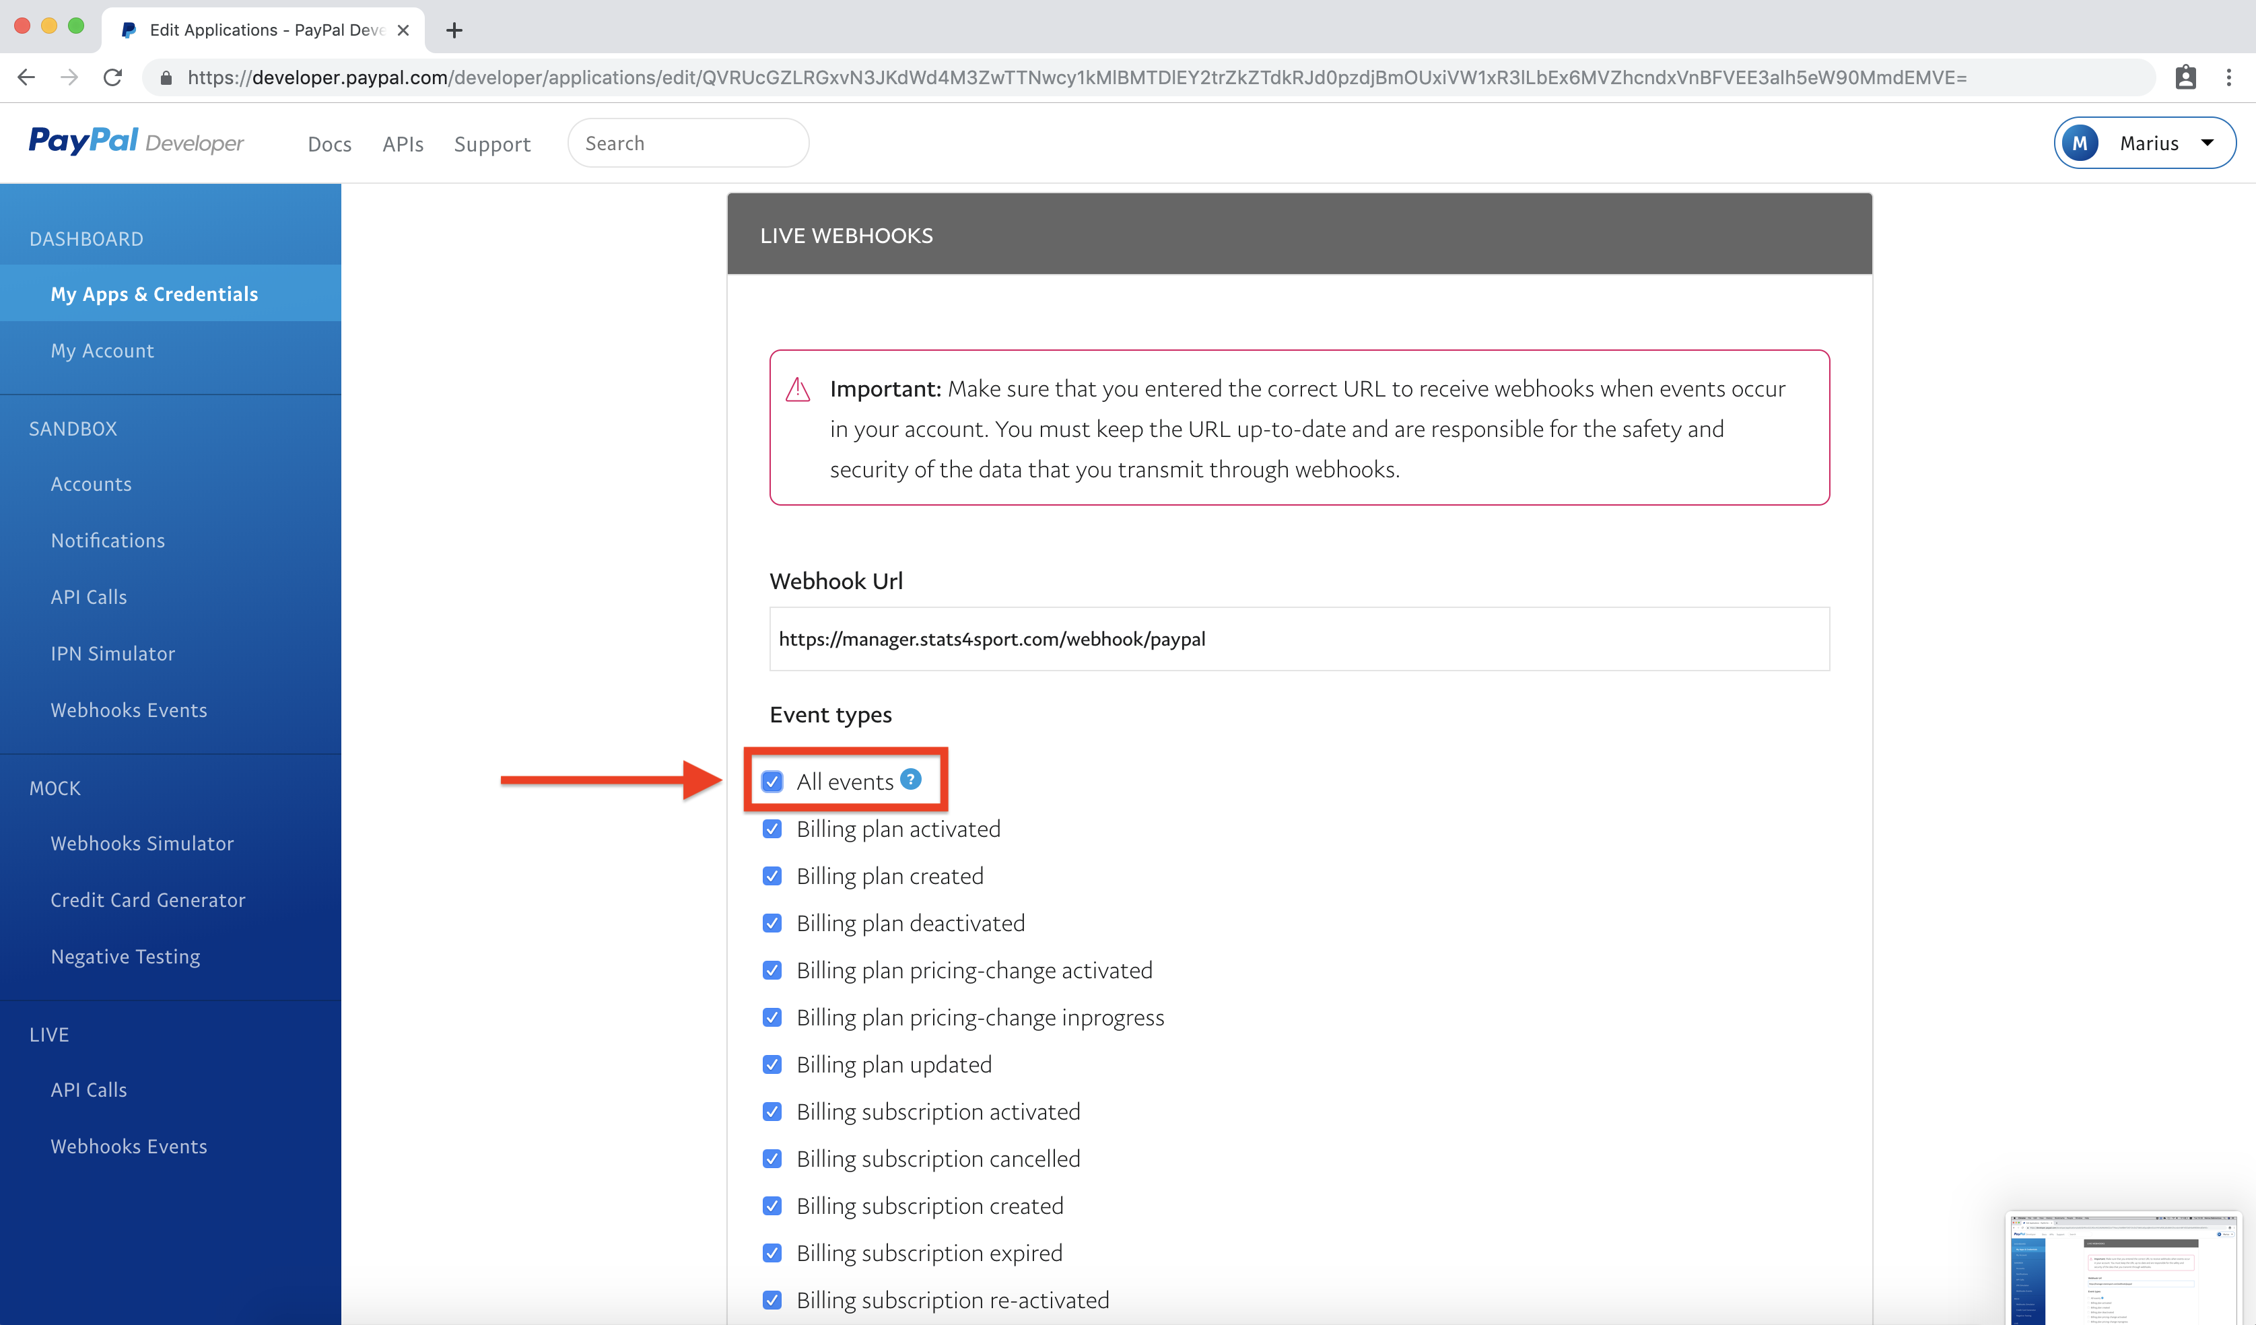This screenshot has width=2256, height=1325.
Task: Uncheck Billing plan deactivated
Action: coord(773,923)
